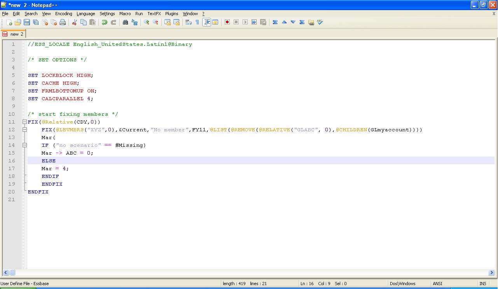Click the Paste clipboard icon
Screen dimensions: 500x289
tap(93, 22)
